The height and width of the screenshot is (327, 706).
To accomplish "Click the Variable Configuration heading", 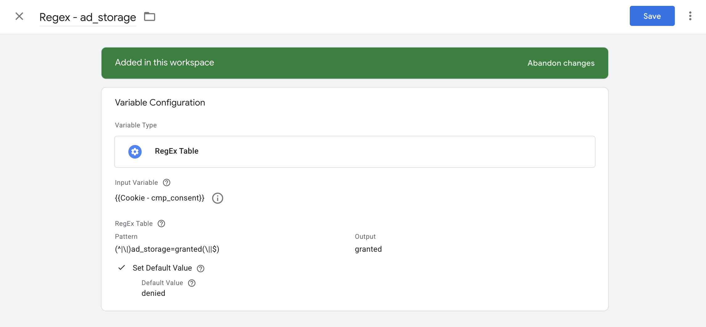I will 160,102.
